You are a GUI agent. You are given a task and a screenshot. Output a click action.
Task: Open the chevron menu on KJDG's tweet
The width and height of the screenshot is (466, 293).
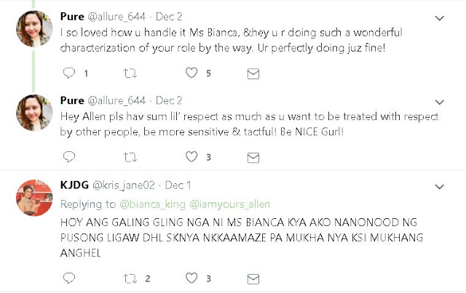(x=439, y=186)
